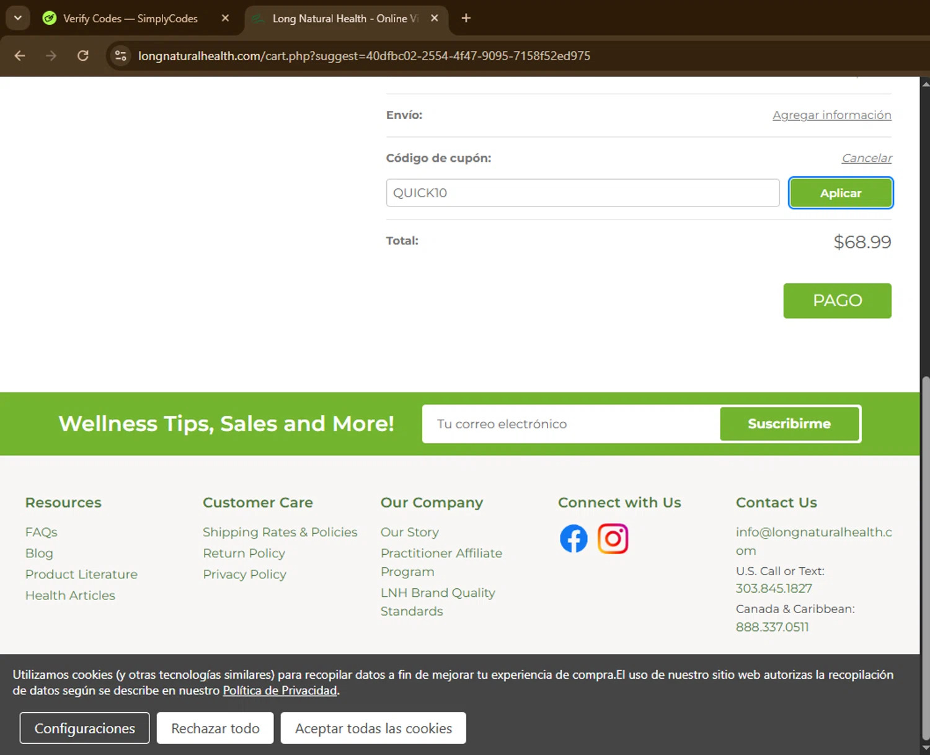The width and height of the screenshot is (930, 755).
Task: Select the $68.99 total amount
Action: point(862,242)
